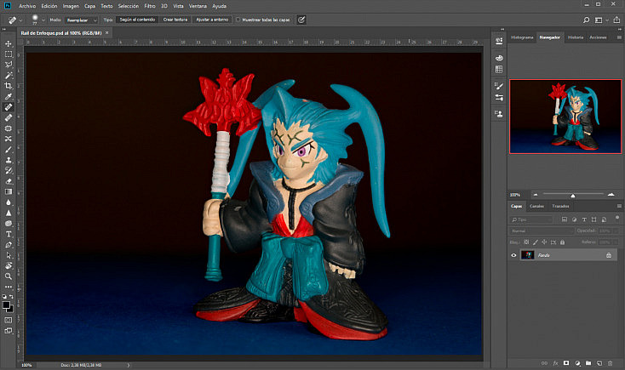Select the Eyedropper tool
Viewport: 625px width, 370px height.
point(9,96)
